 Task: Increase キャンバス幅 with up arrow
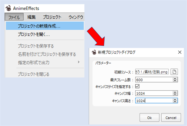click(175, 92)
